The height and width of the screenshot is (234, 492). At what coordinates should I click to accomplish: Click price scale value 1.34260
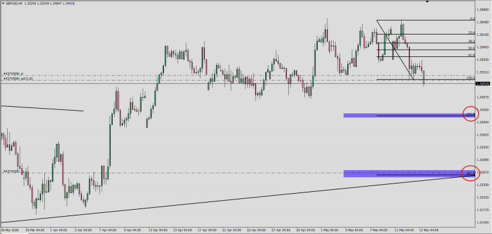[483, 109]
